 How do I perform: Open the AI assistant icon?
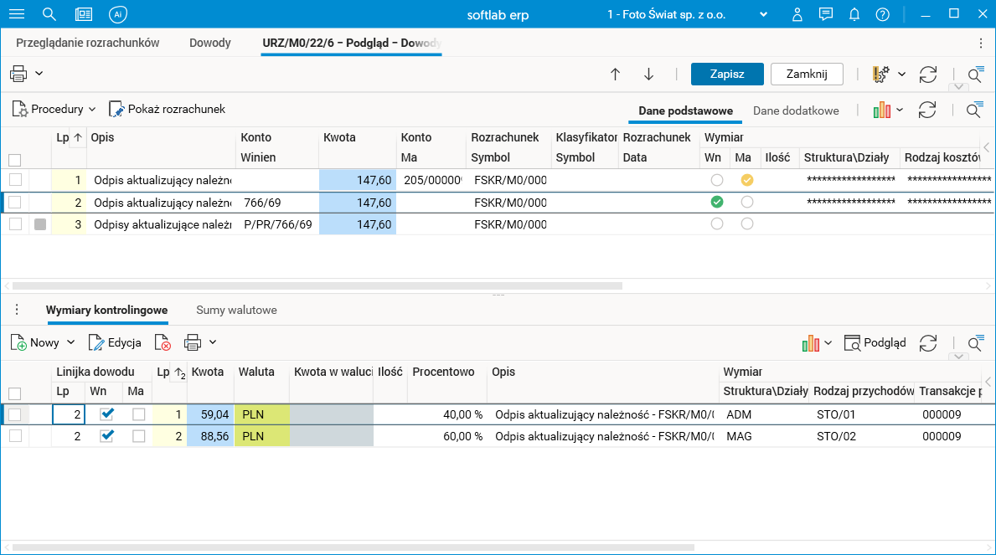(118, 14)
